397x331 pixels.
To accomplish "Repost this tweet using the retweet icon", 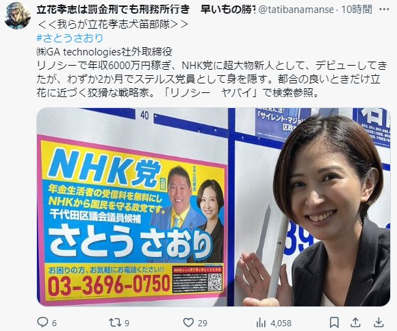I will pos(114,323).
